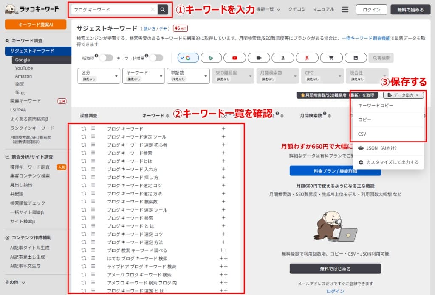Select the Amazon suggest source icon
The image size is (435, 295).
pyautogui.click(x=283, y=57)
